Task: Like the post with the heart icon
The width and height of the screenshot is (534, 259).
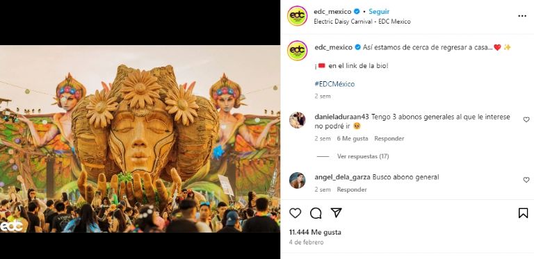Action: coord(295,213)
